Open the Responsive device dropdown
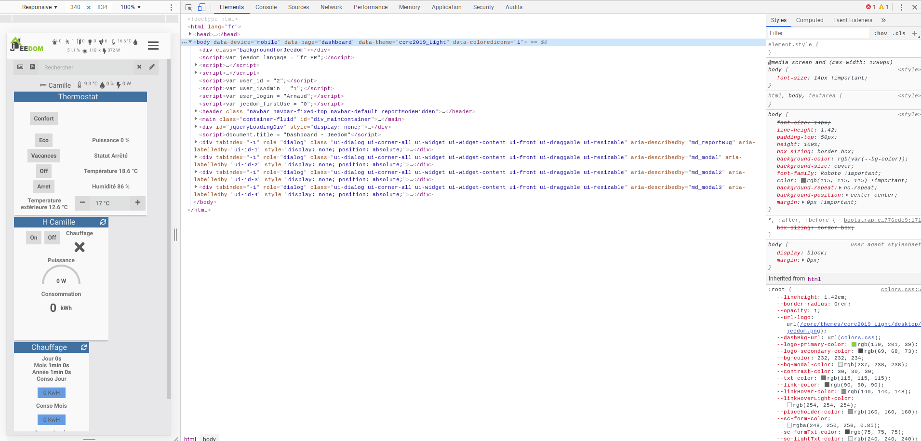The image size is (921, 441). click(x=40, y=7)
